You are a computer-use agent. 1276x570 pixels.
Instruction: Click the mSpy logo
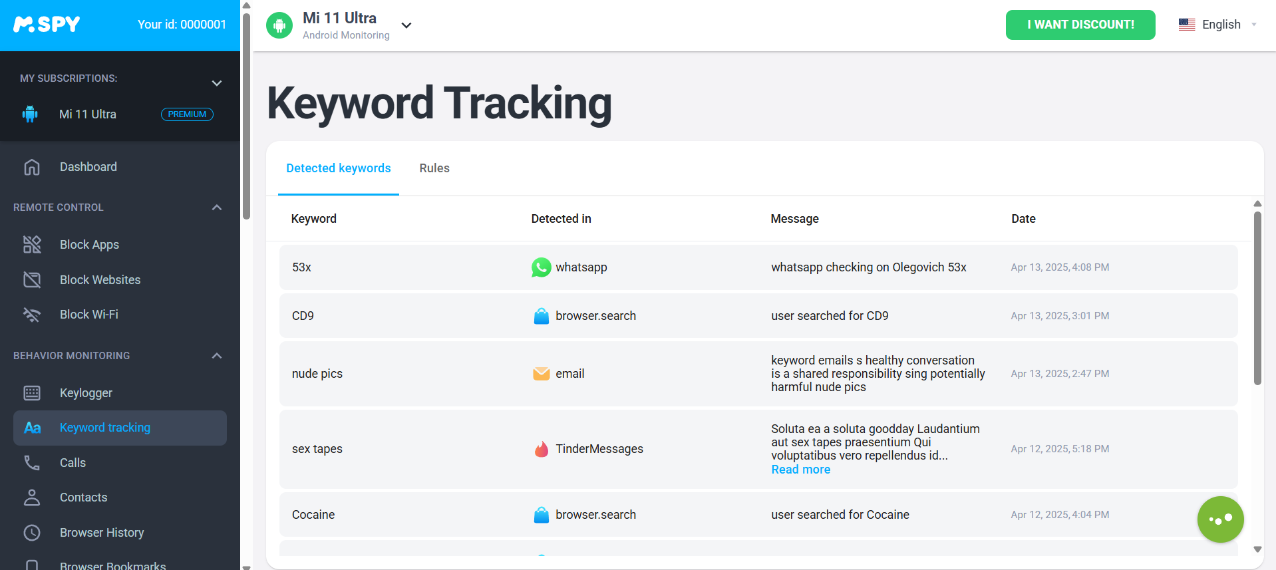[47, 25]
